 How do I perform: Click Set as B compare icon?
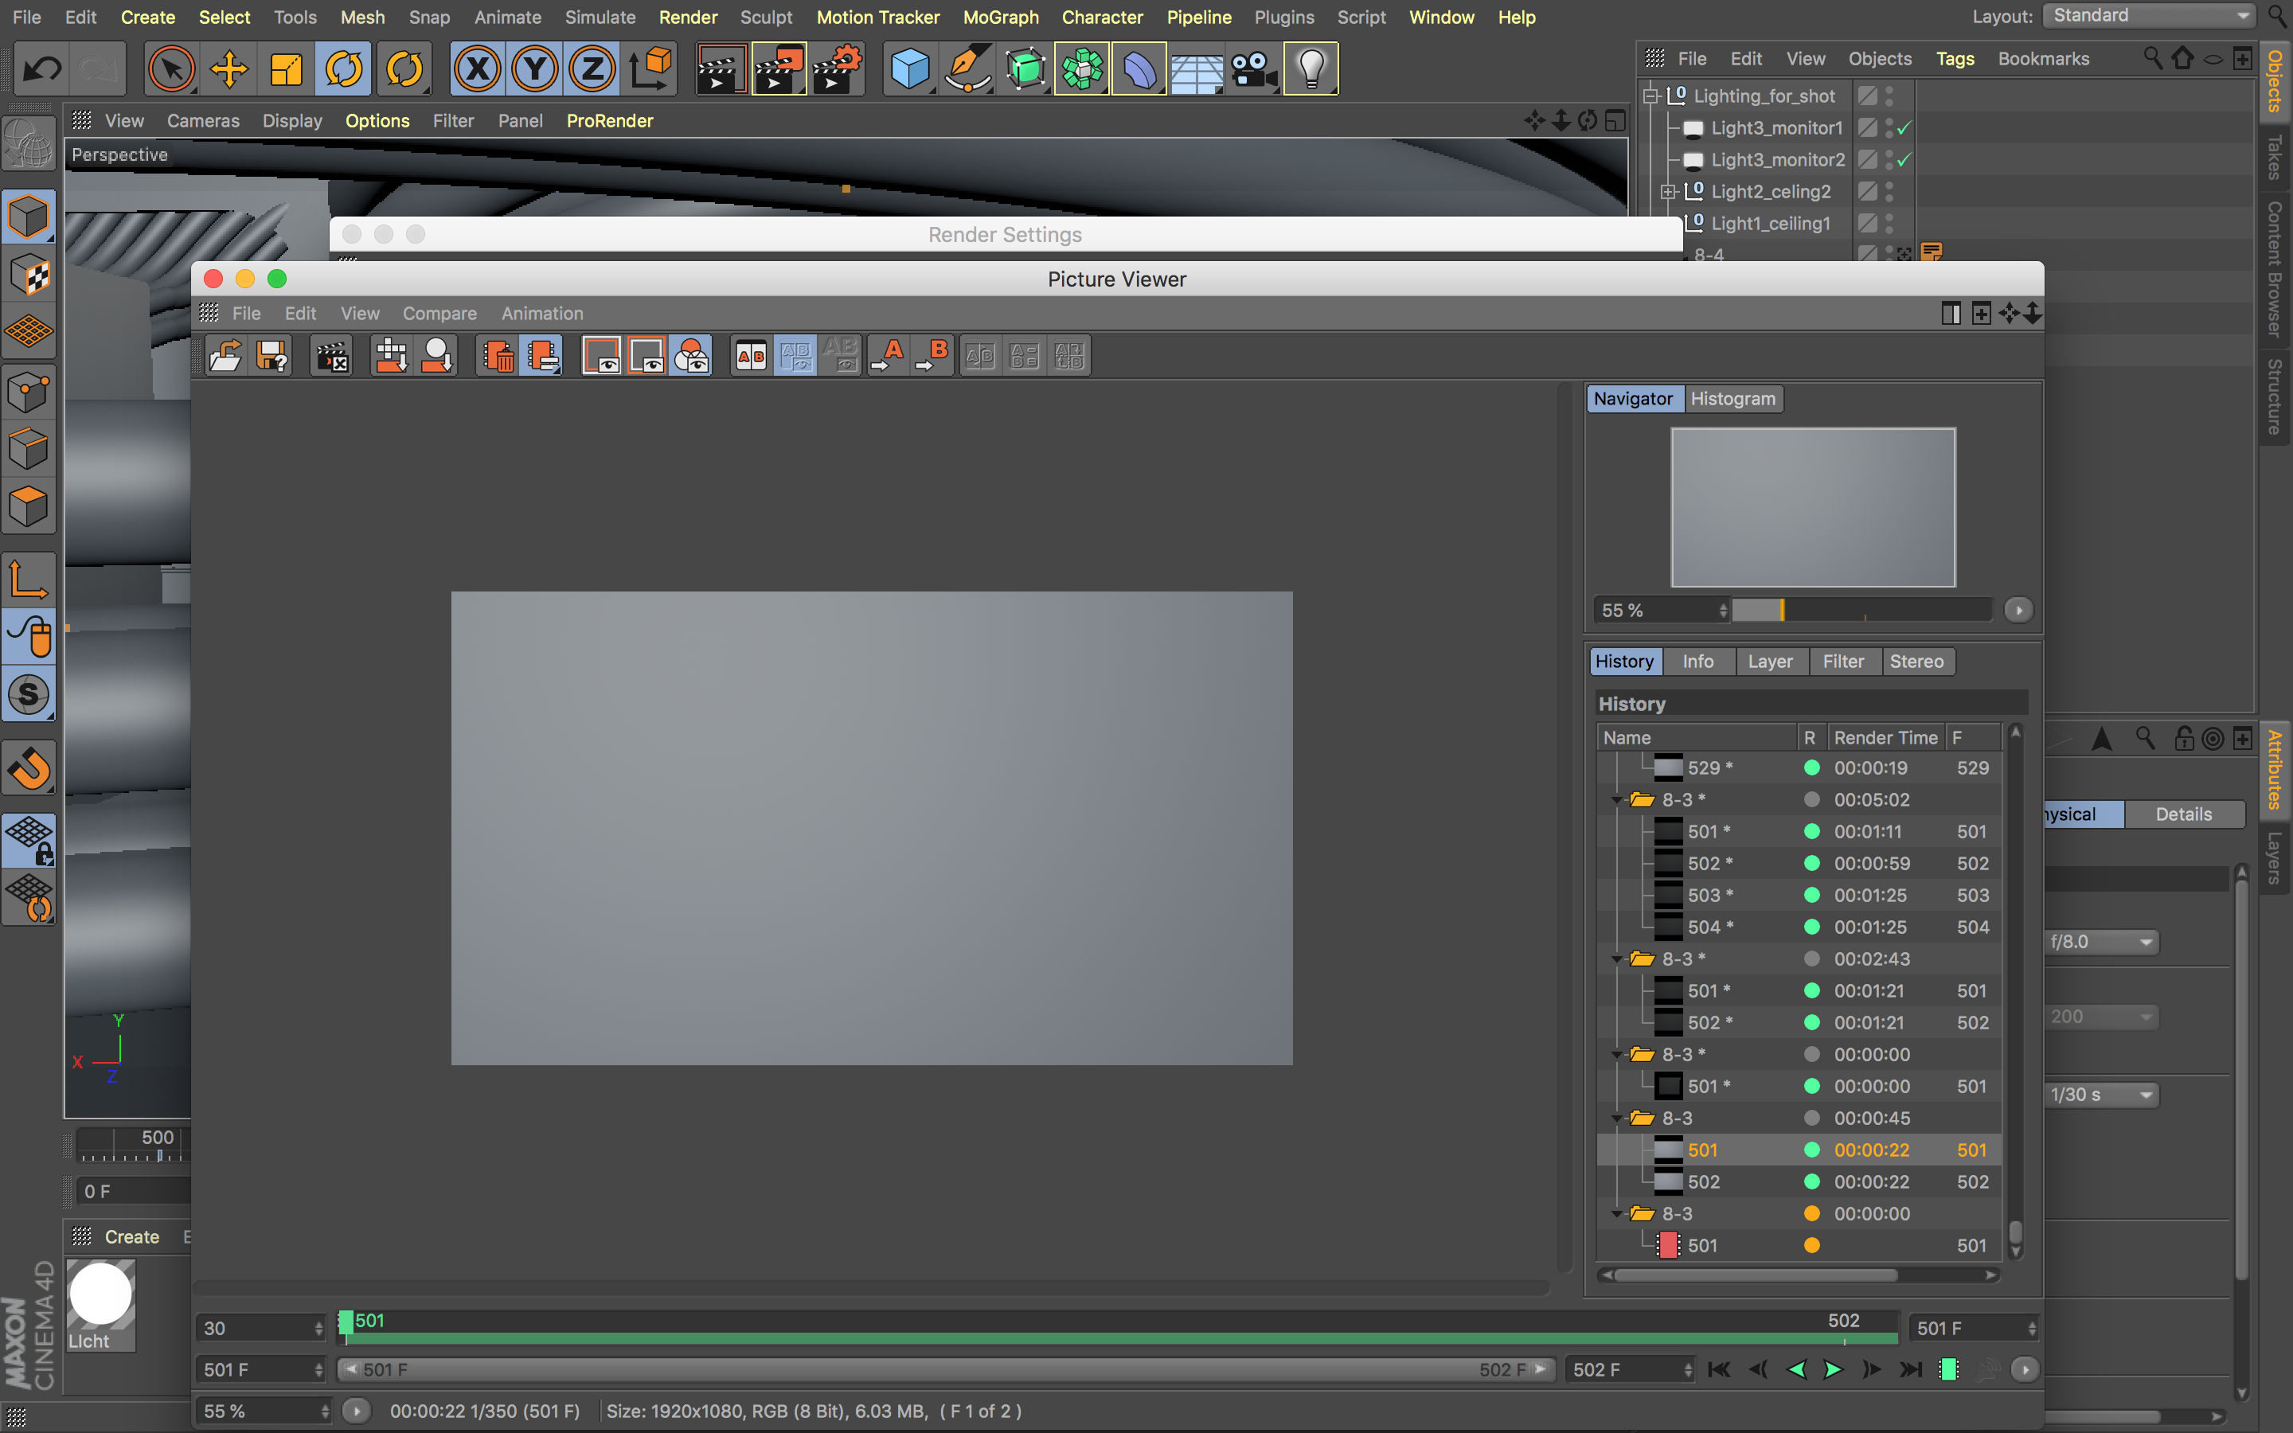point(933,357)
